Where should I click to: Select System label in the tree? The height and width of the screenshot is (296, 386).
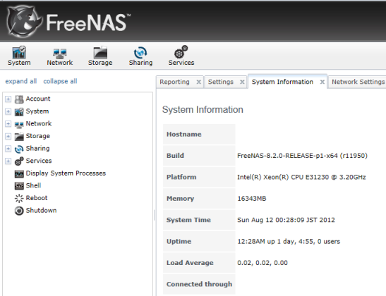click(x=37, y=111)
